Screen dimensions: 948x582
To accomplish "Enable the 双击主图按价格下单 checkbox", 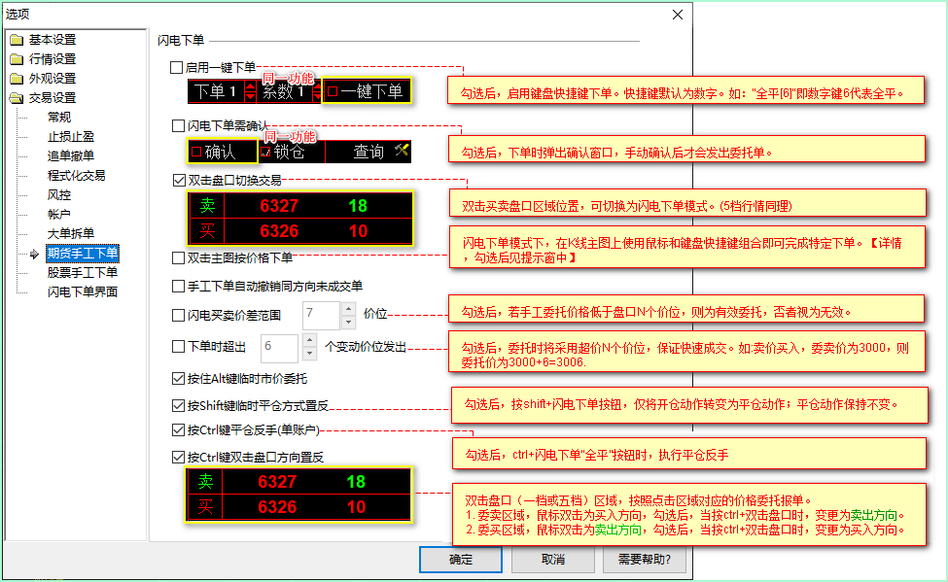I will click(x=178, y=258).
